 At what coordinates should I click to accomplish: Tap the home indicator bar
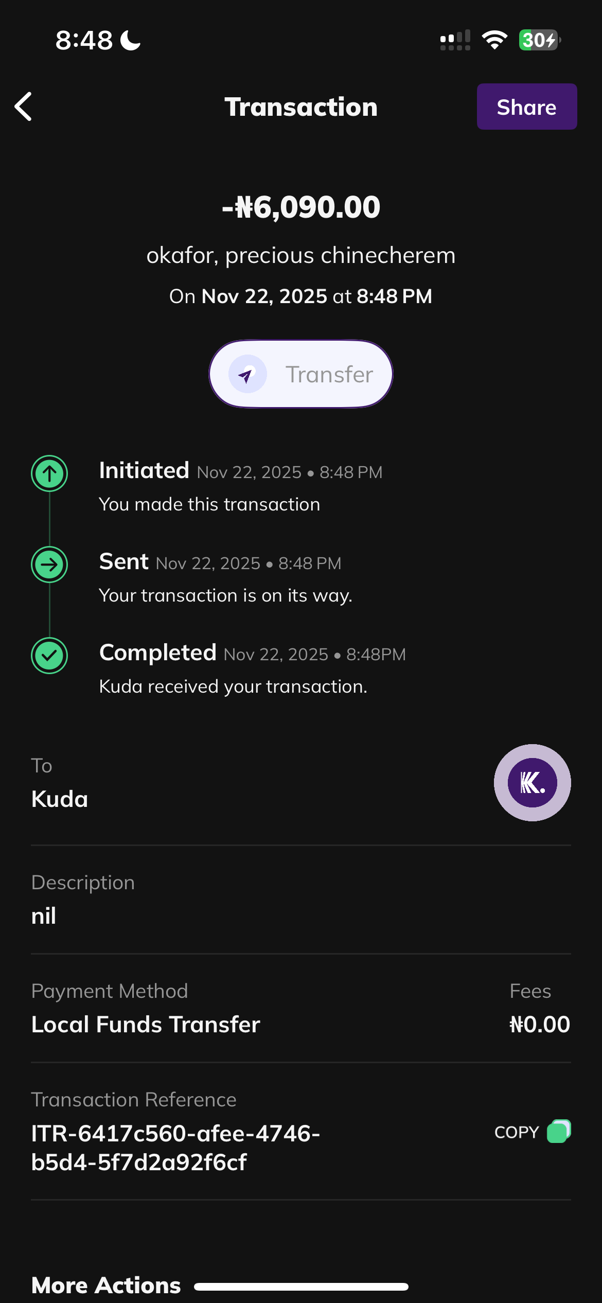(x=301, y=1287)
